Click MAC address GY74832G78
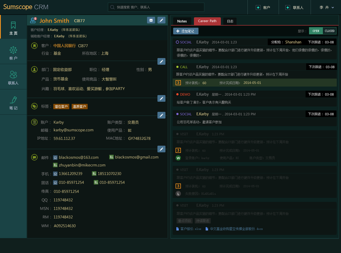 (139, 138)
